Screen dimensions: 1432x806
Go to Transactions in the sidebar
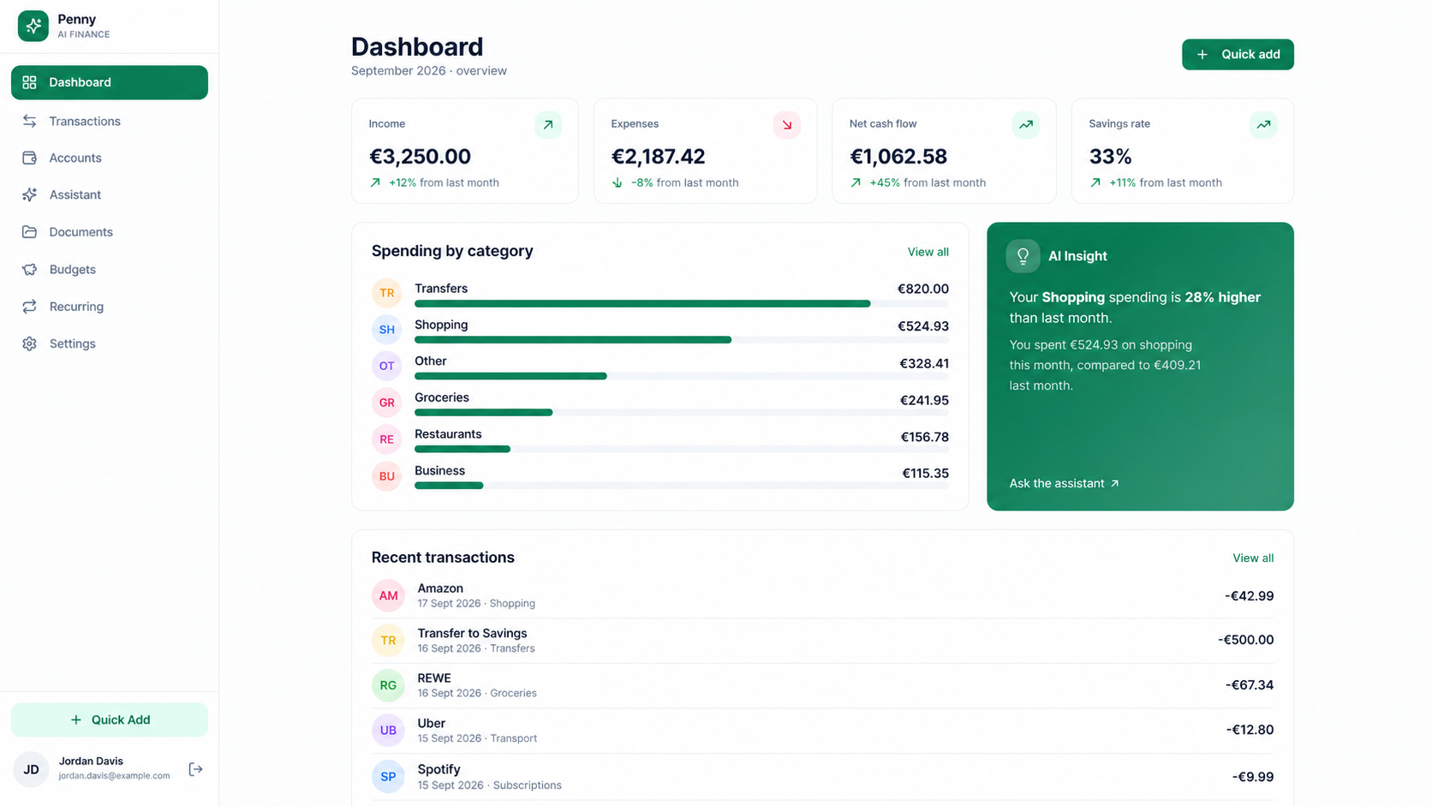pyautogui.click(x=110, y=121)
